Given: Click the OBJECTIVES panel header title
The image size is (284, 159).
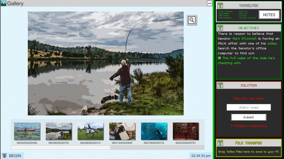Looking at the screenshot, I should pyautogui.click(x=248, y=28).
